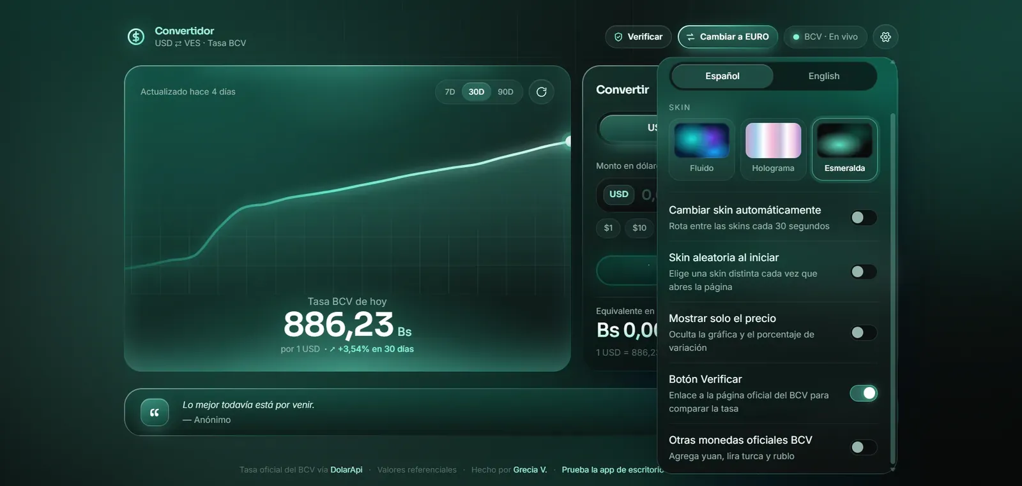Viewport: 1022px width, 486px height.
Task: Open the settings gear icon
Action: pos(885,37)
